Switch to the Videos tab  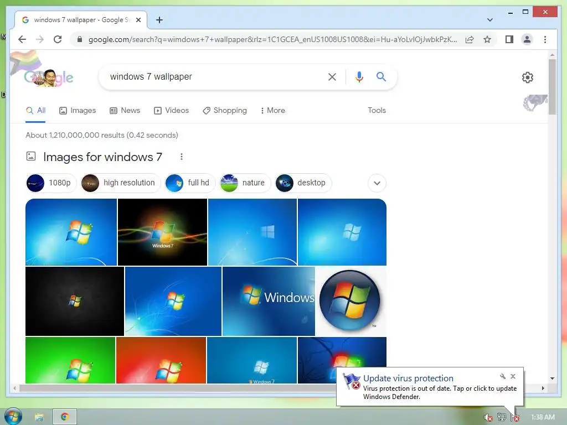coord(172,111)
